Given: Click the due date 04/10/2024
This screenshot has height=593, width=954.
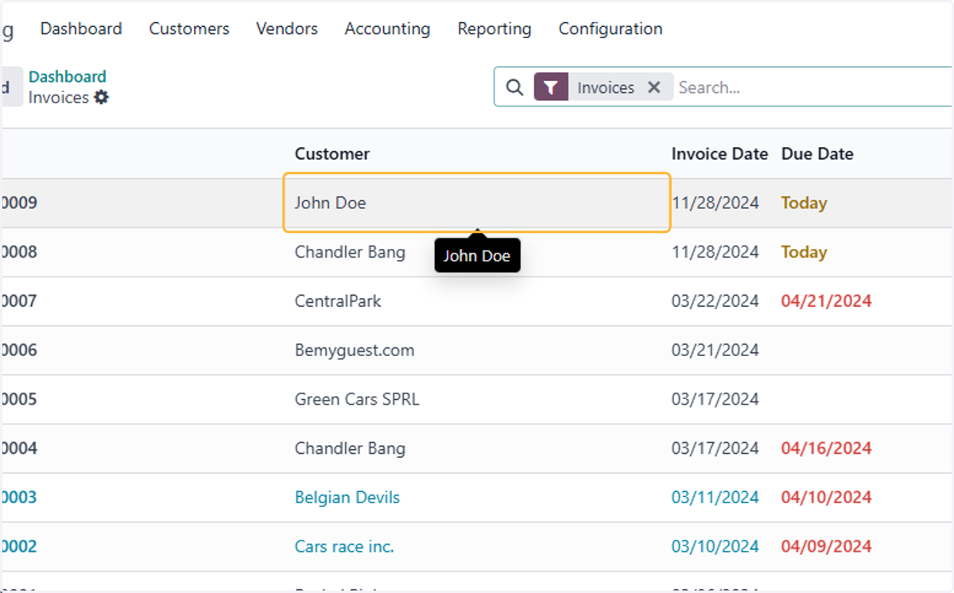Looking at the screenshot, I should pyautogui.click(x=826, y=498).
